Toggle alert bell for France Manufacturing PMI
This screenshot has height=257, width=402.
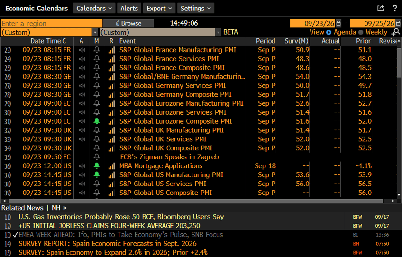coord(97,50)
